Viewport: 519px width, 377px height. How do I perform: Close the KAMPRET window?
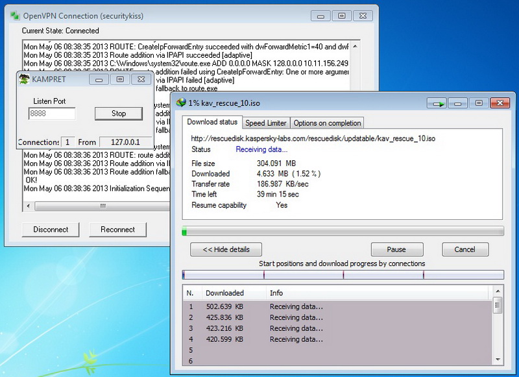[141, 79]
